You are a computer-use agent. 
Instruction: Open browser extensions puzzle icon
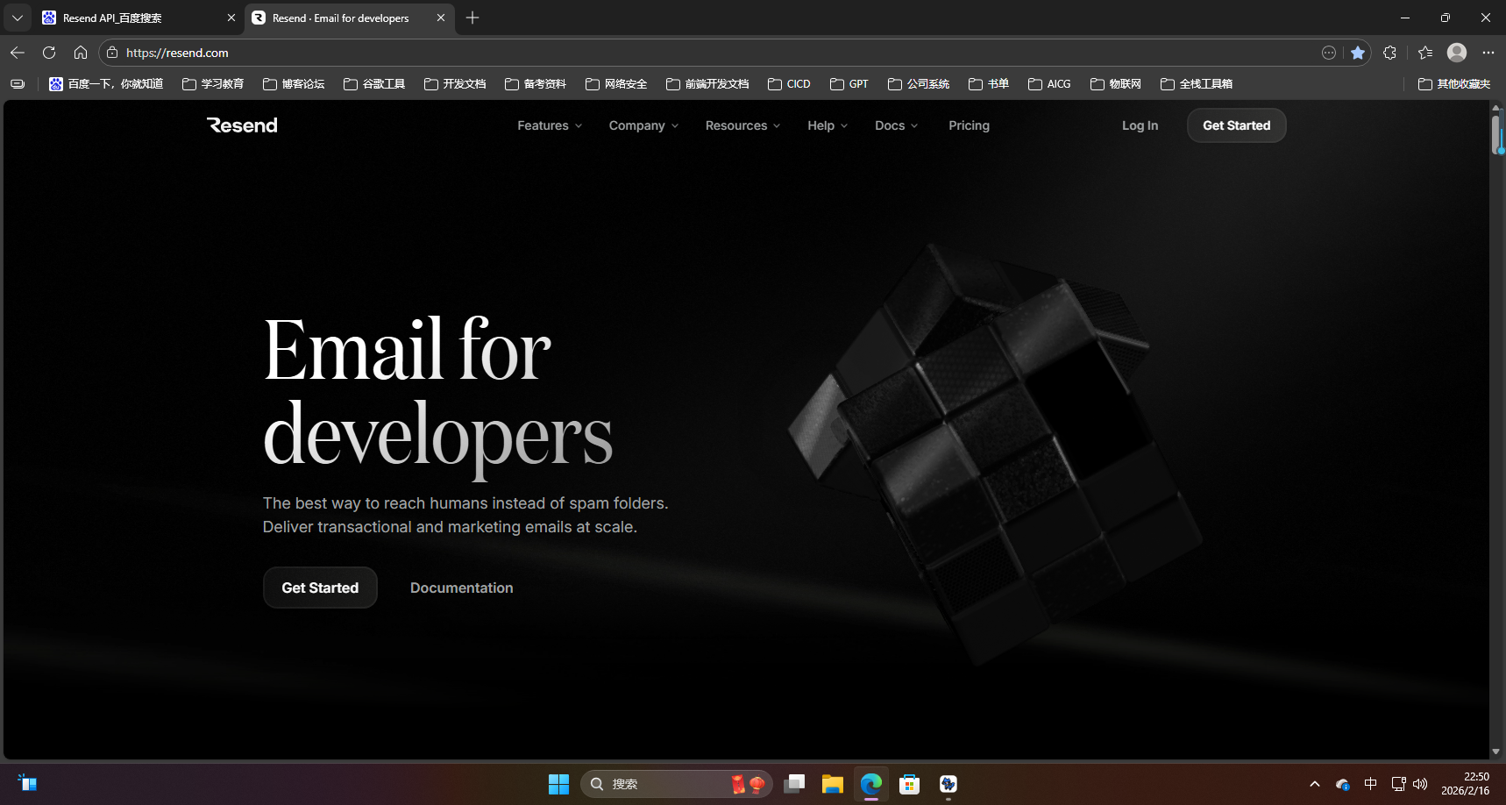pos(1389,53)
